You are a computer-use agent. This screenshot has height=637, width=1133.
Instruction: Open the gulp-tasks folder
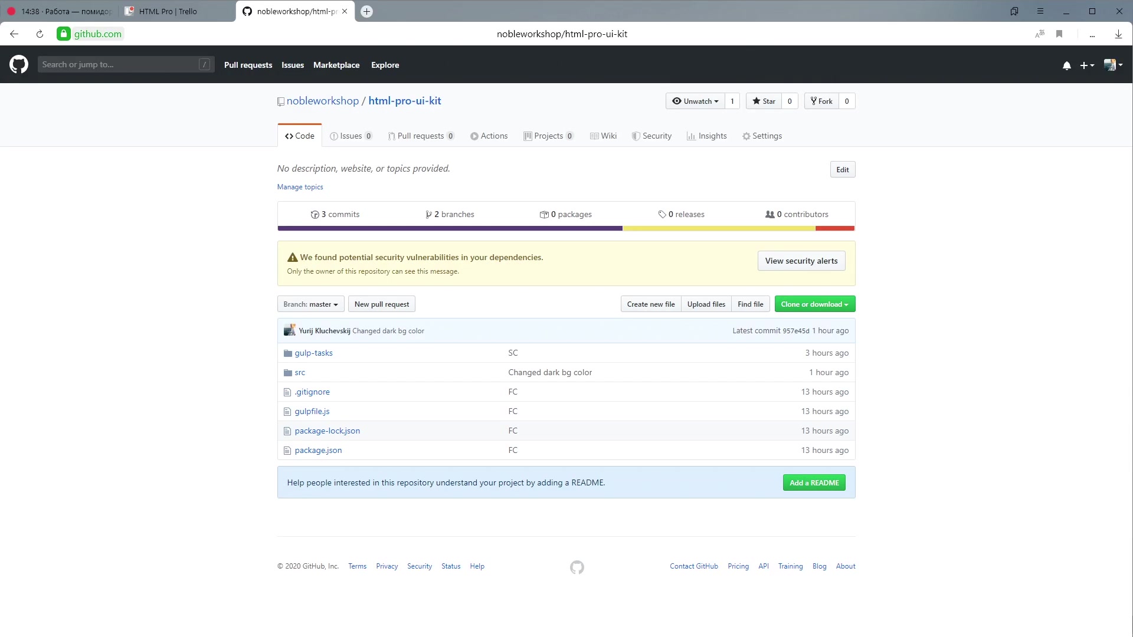coord(313,353)
